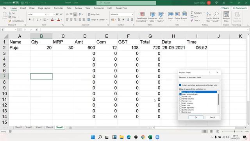Image resolution: width=250 pixels, height=141 pixels.
Task: Click the Orientation icon in Alignment group
Action: (80, 14)
